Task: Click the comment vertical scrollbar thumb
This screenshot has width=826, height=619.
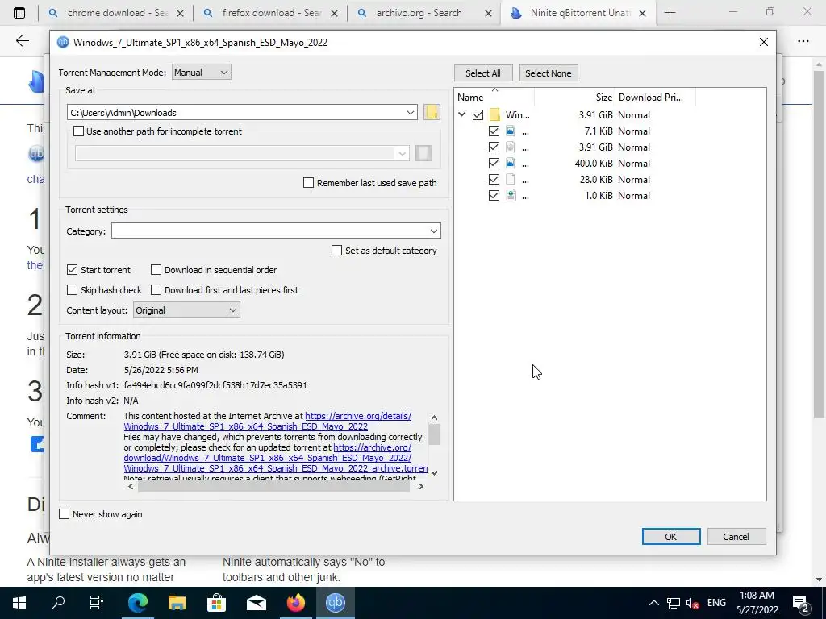Action: [434, 434]
